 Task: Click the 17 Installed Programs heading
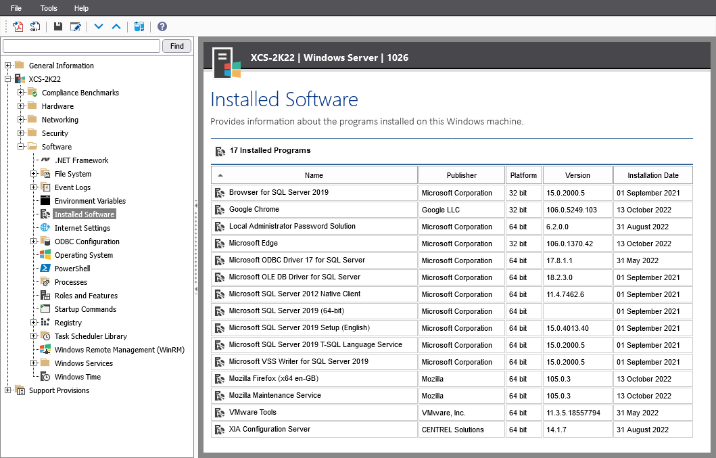(x=270, y=150)
